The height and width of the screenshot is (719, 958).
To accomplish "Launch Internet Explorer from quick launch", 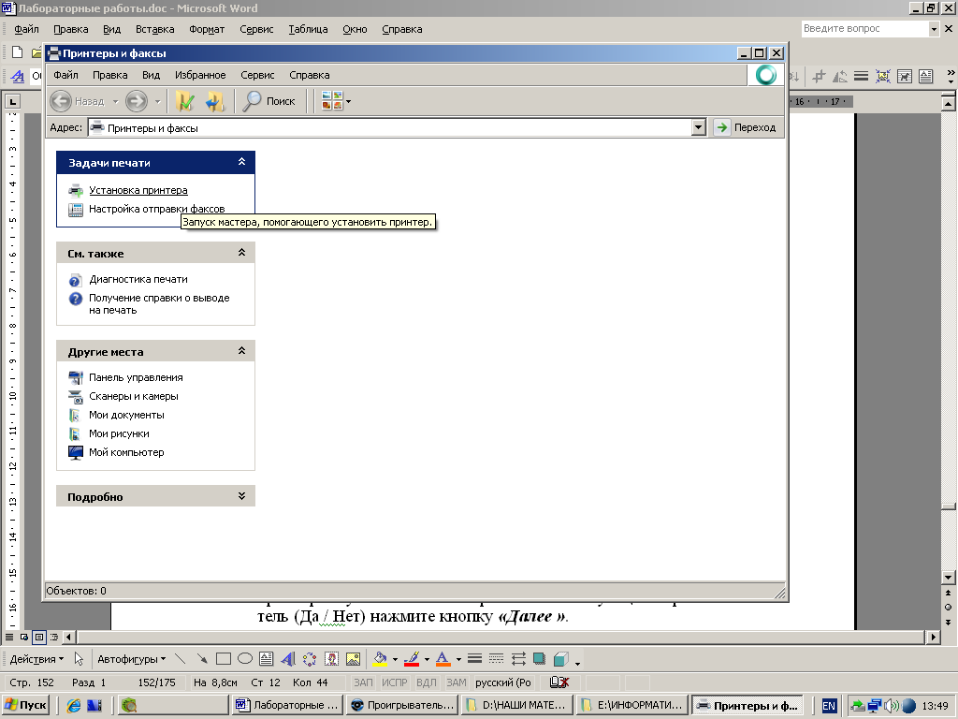I will pyautogui.click(x=74, y=706).
